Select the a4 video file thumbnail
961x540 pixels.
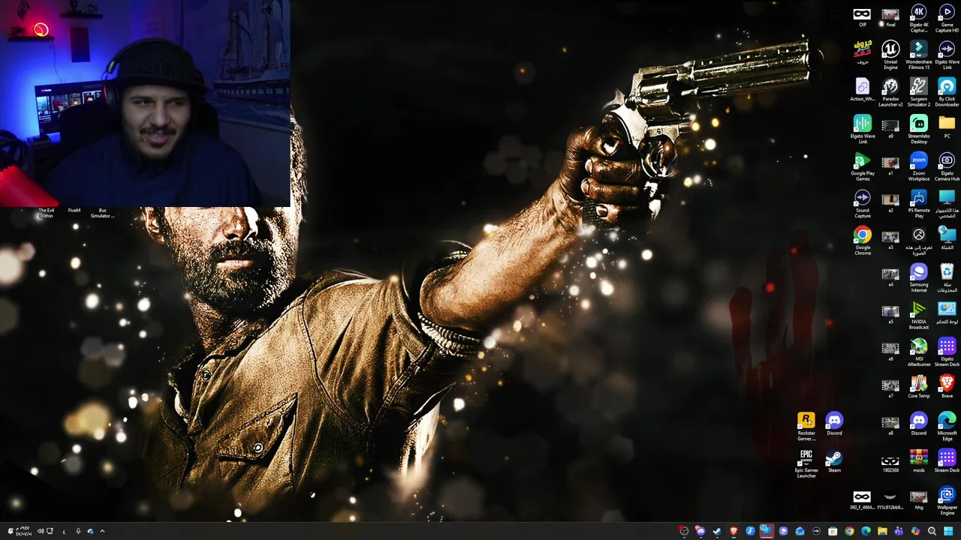click(x=890, y=277)
